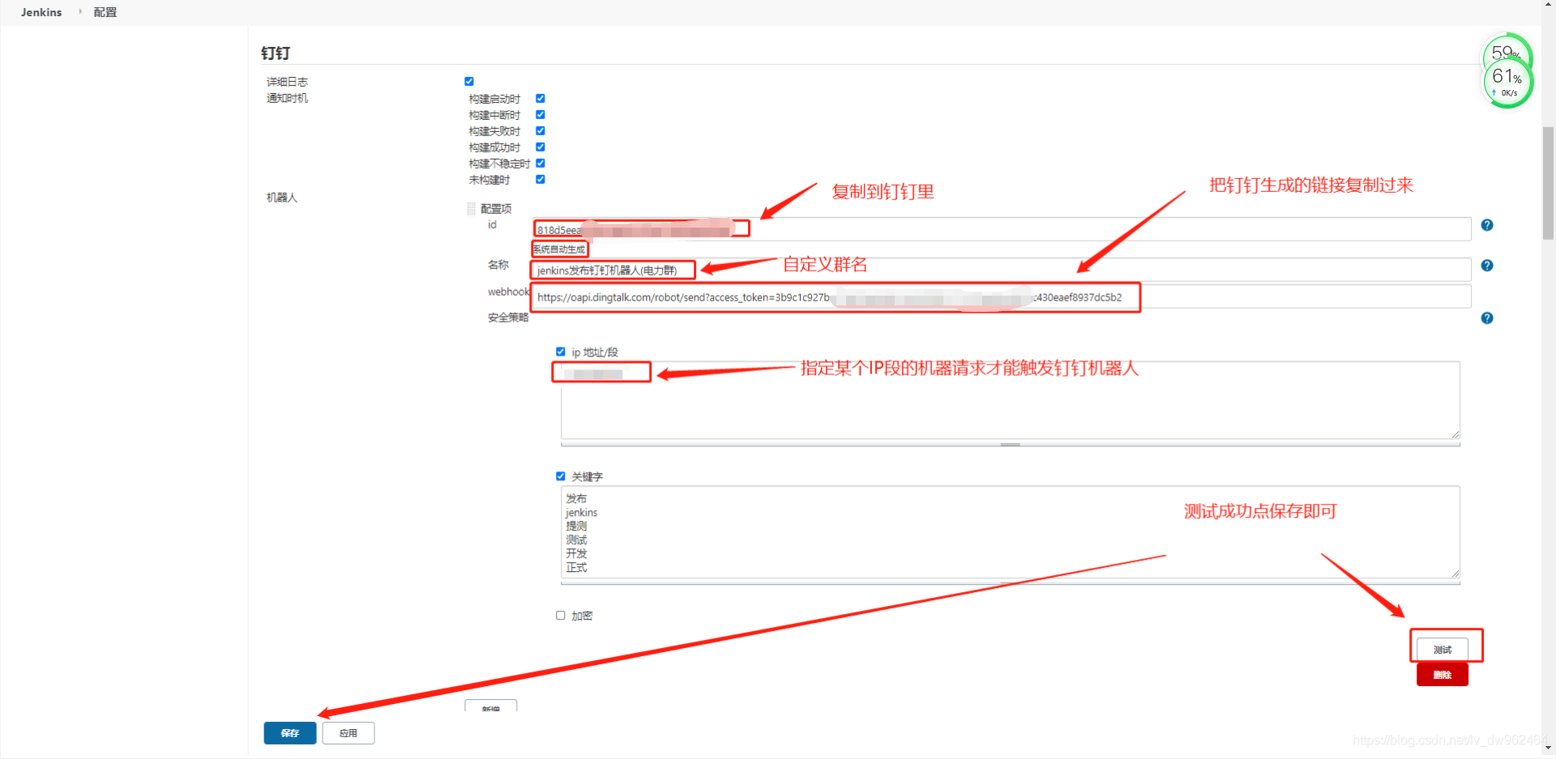Click the 通知时机 label

287,98
